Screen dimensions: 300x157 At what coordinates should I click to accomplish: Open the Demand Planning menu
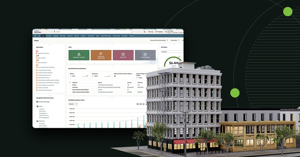pyautogui.click(x=107, y=36)
